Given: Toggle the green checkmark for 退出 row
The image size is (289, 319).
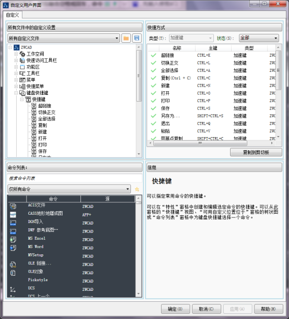Looking at the screenshot, I should pos(153,124).
